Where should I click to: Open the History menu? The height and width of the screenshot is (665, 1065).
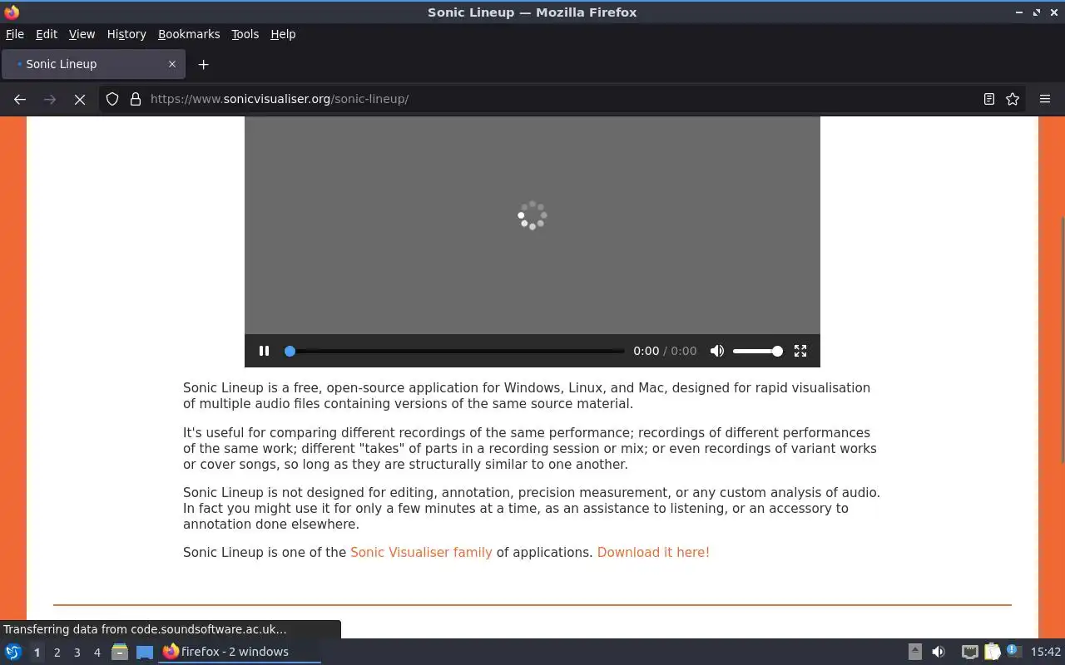pyautogui.click(x=126, y=34)
